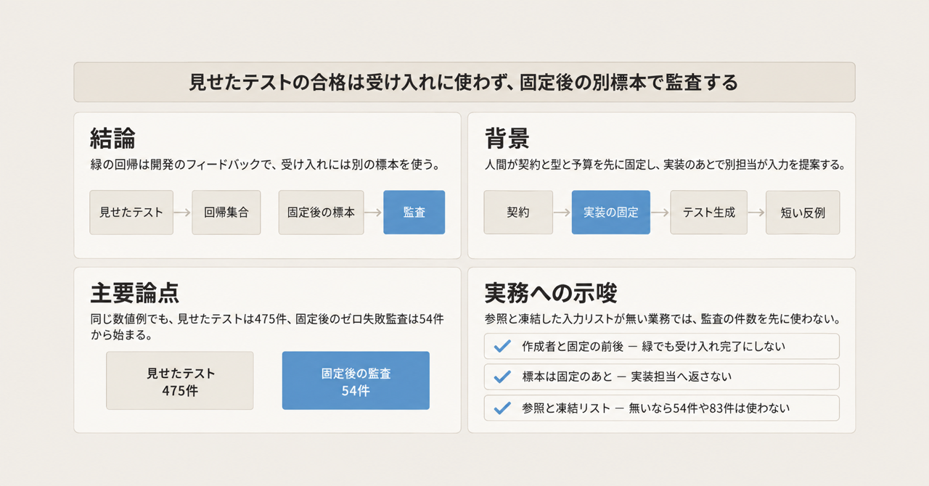Click the sentence starting 同じ数値例でも
The height and width of the screenshot is (486, 929).
point(266,327)
